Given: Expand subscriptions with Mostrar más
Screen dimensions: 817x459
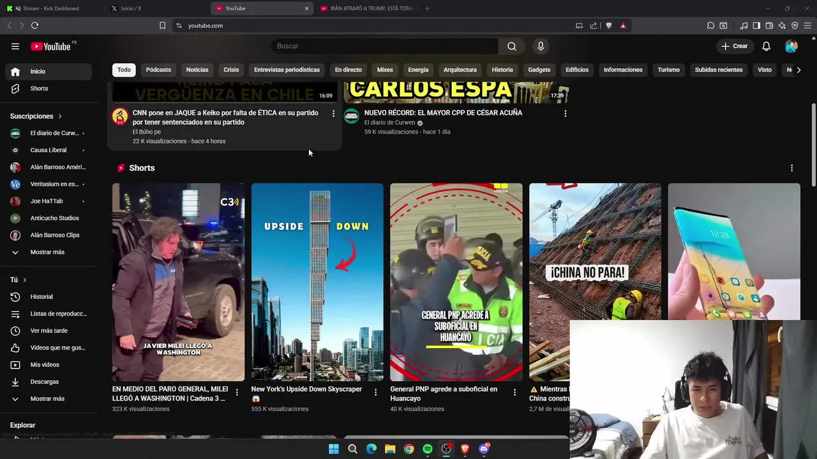Looking at the screenshot, I should click(49, 252).
